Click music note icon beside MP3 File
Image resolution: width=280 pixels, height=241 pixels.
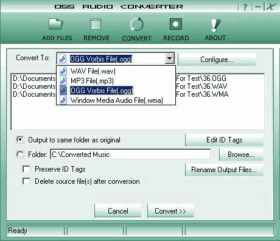pos(63,81)
